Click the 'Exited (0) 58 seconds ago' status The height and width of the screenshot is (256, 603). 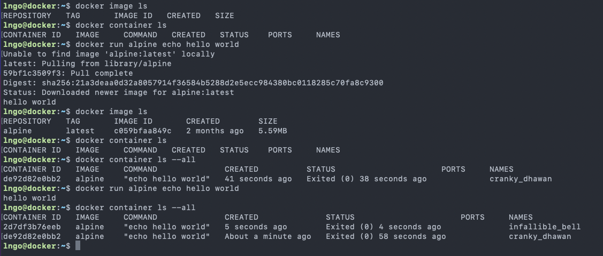click(x=386, y=236)
